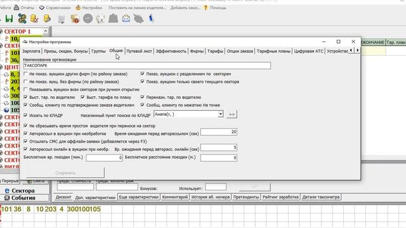Click the driver icon beside 101
The width and height of the screenshot is (406, 228).
7,53
